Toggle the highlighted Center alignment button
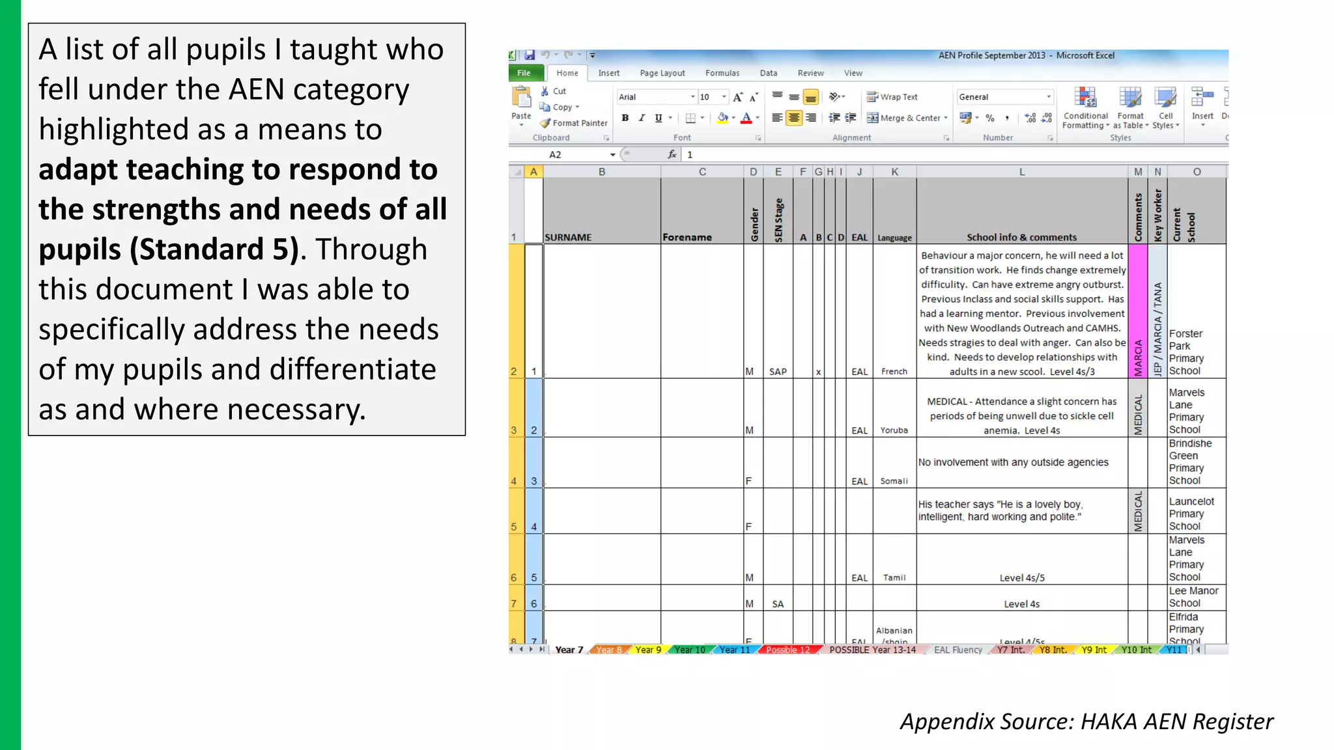 pyautogui.click(x=794, y=118)
